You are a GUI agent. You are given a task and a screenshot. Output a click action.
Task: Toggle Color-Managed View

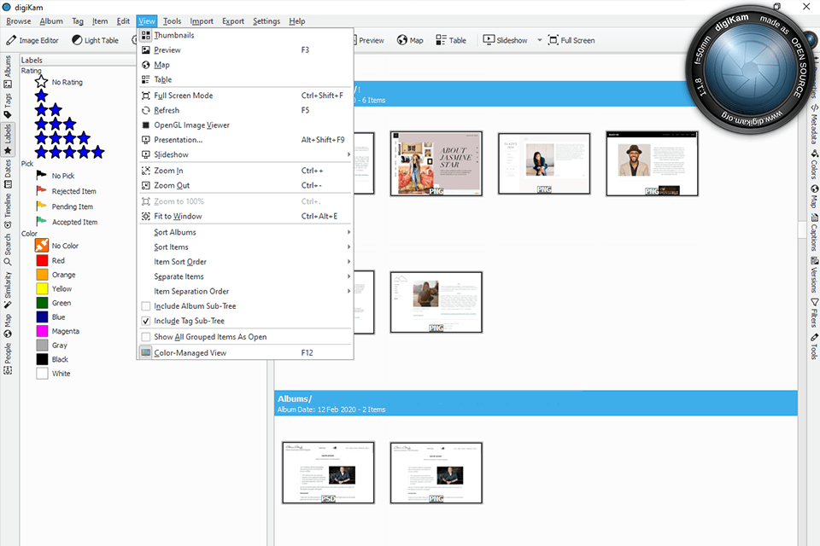click(245, 352)
